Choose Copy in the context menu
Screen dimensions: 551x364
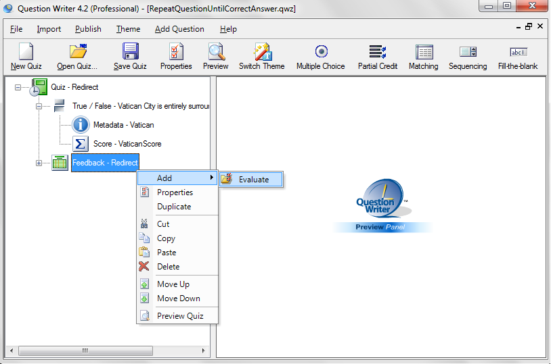click(x=177, y=238)
